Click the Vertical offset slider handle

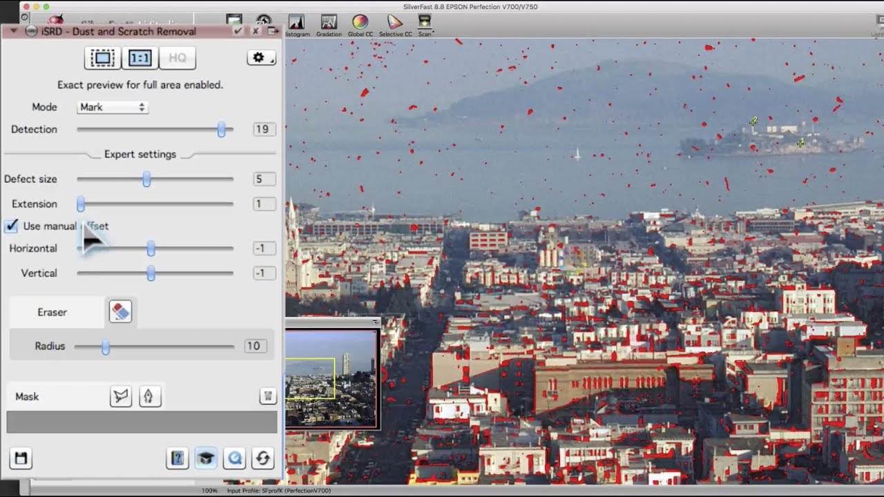click(151, 273)
